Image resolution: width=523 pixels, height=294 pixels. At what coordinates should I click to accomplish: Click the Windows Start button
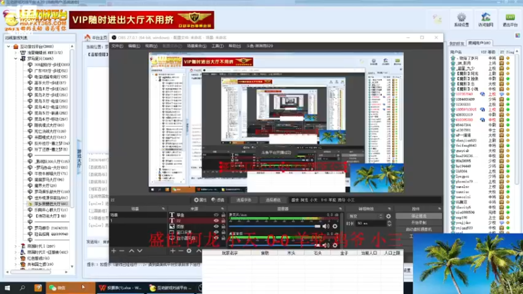click(x=7, y=287)
